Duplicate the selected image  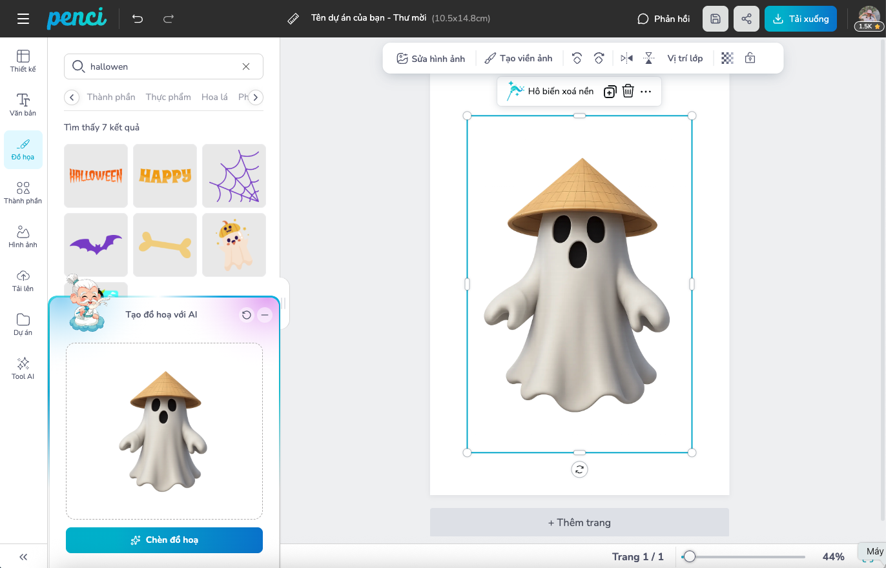click(610, 92)
